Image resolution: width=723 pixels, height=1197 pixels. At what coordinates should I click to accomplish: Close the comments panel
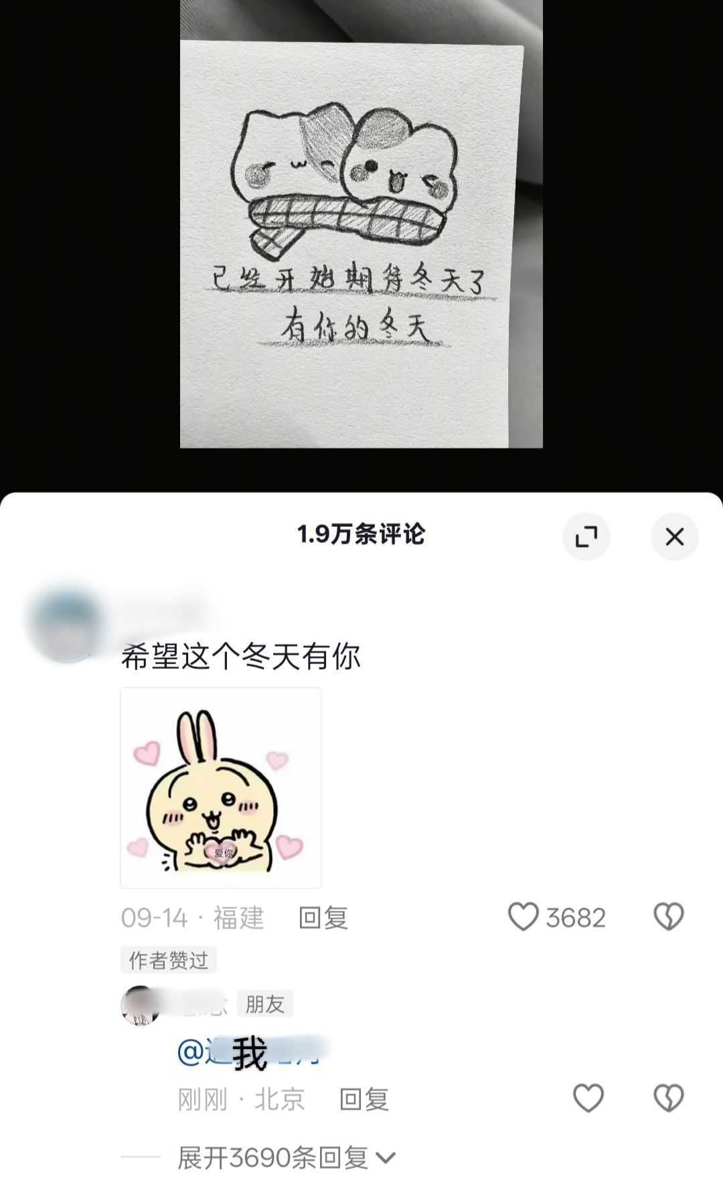[675, 536]
